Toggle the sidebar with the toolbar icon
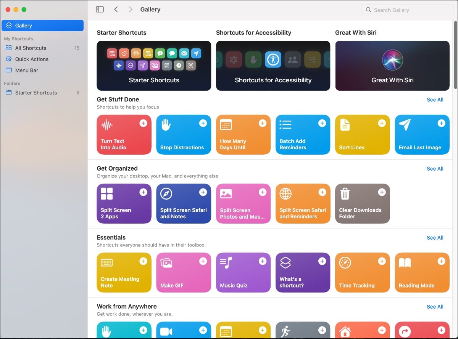458x339 pixels. [100, 10]
